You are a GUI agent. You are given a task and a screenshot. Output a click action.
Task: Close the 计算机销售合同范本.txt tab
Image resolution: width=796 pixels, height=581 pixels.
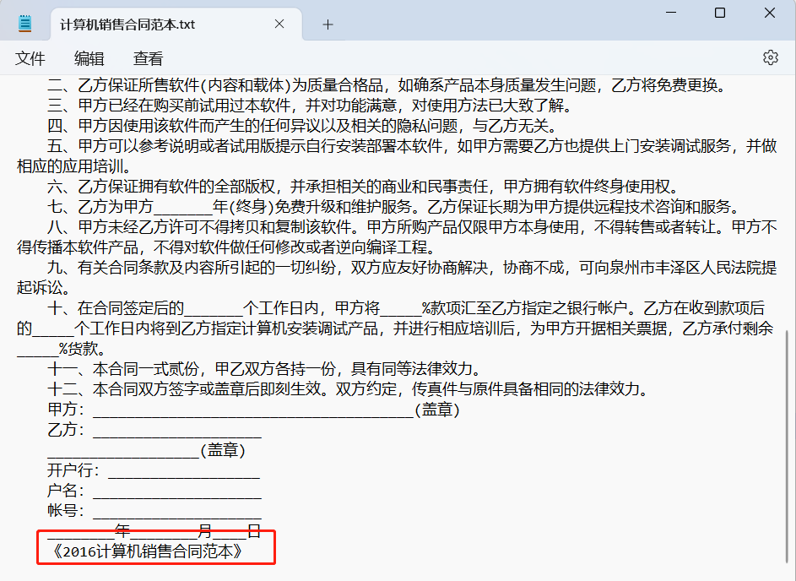tap(279, 24)
